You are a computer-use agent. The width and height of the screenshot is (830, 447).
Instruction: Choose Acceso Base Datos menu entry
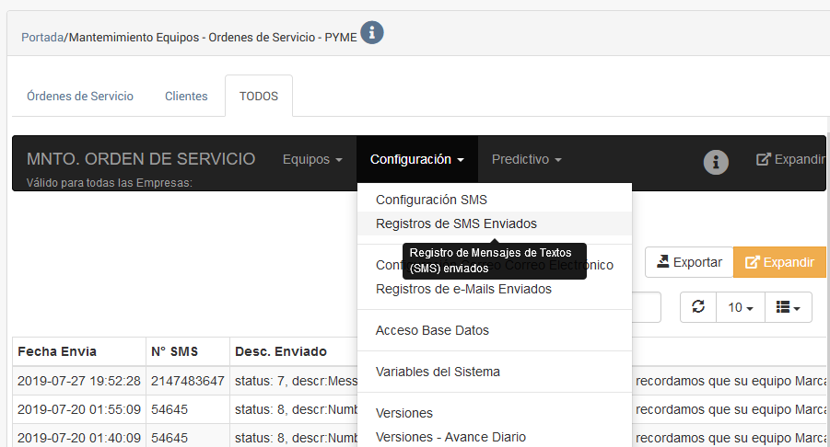tap(432, 330)
